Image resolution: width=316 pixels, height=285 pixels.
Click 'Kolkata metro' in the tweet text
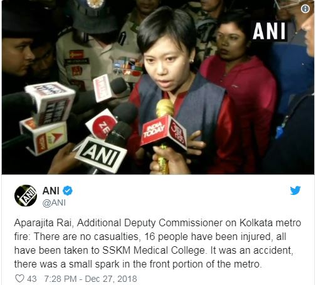click(x=270, y=223)
